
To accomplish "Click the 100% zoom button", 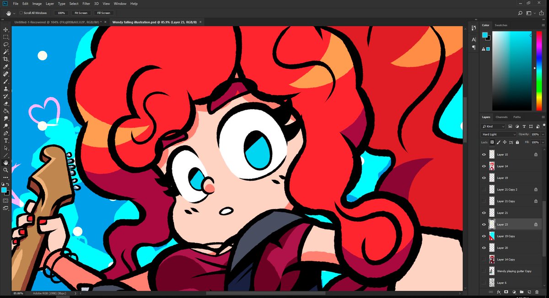I will (61, 13).
